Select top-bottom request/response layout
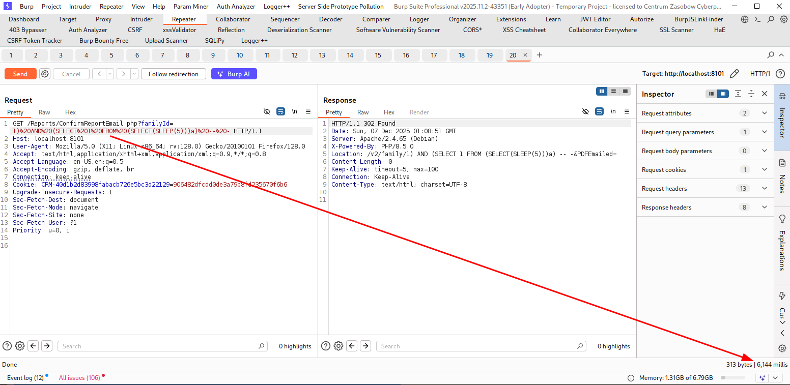The width and height of the screenshot is (790, 385). point(613,91)
